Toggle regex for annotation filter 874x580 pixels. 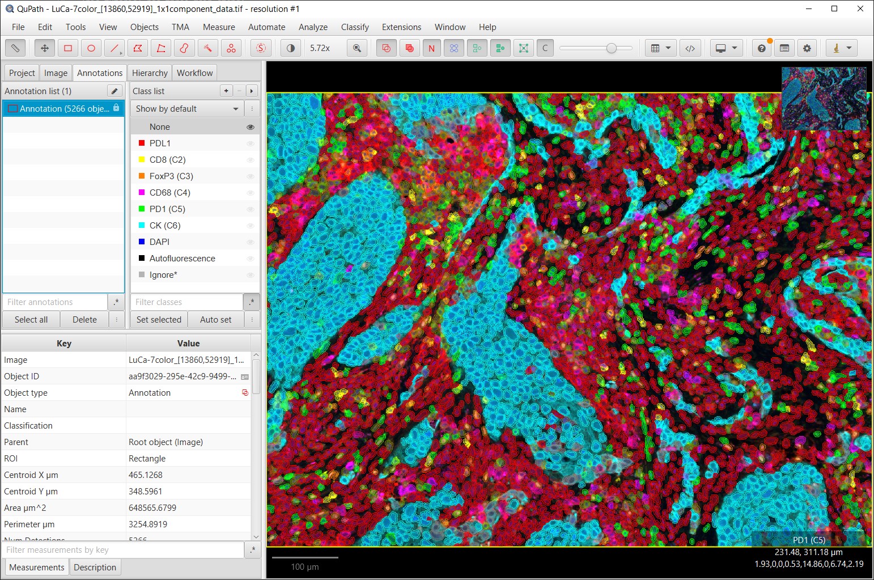[x=116, y=302]
